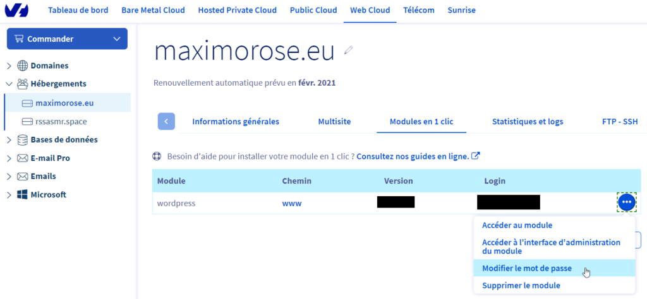
Task: Click the server icon beside rssasmr.space
Action: (x=27, y=122)
